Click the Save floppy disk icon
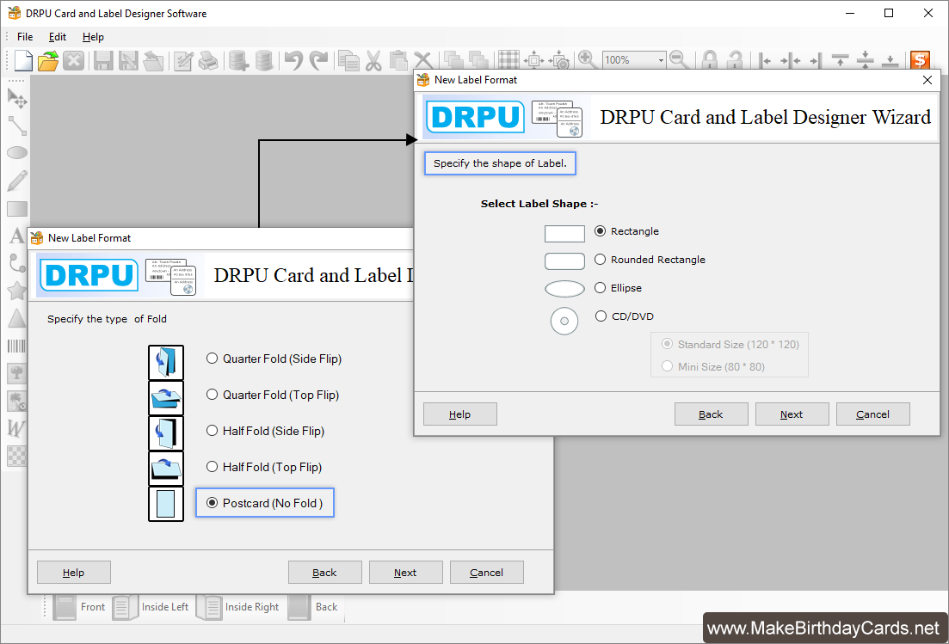 tap(103, 60)
